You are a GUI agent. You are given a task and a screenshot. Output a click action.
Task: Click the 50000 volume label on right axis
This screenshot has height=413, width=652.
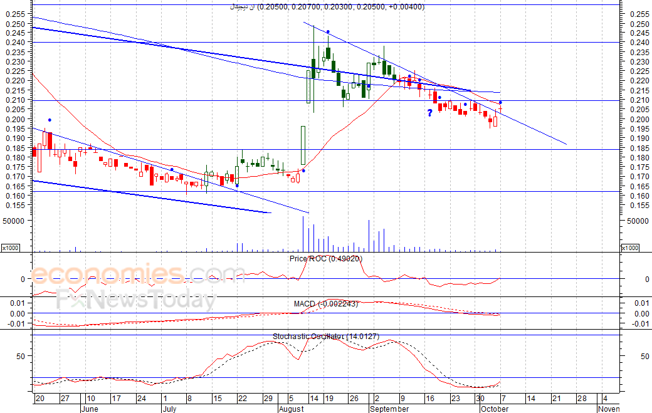click(638, 221)
